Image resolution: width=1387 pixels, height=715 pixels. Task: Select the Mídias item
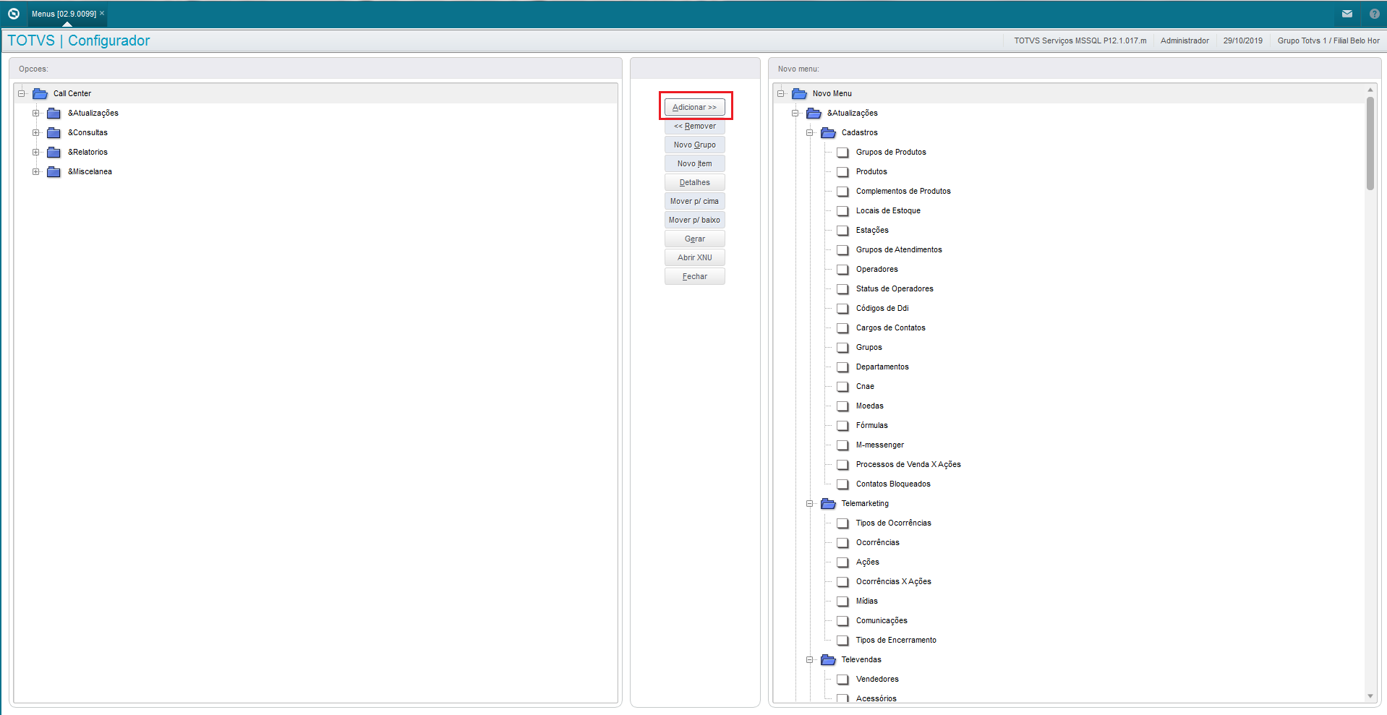tap(866, 601)
